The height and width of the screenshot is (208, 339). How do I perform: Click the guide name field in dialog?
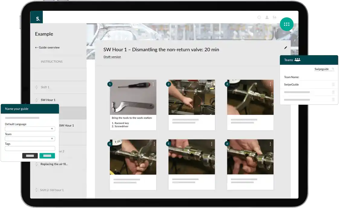click(x=22, y=118)
